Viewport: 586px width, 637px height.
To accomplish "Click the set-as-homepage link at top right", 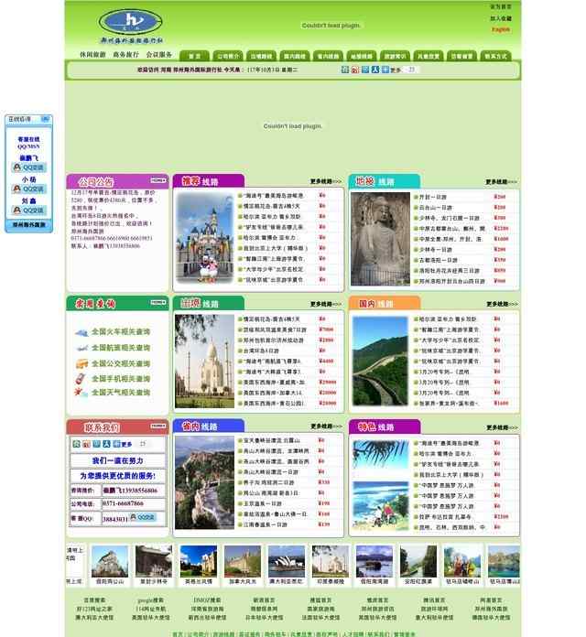I will pyautogui.click(x=501, y=6).
